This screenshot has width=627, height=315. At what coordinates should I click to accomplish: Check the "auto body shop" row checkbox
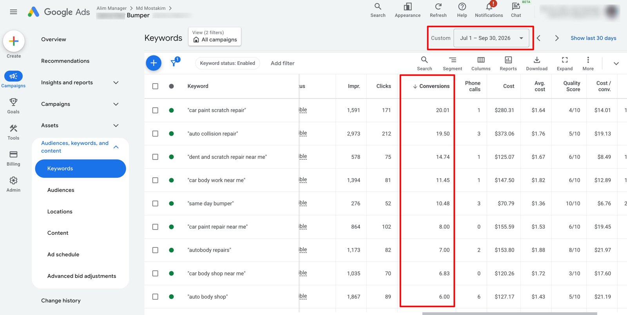tap(155, 297)
